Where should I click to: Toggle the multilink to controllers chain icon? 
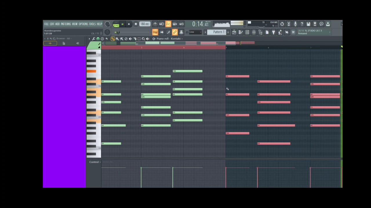pos(175,32)
